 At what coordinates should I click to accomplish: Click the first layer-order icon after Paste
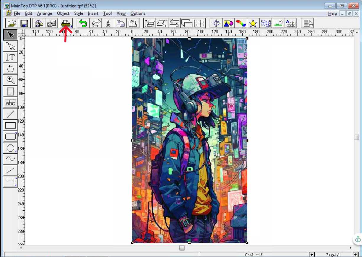(150, 23)
